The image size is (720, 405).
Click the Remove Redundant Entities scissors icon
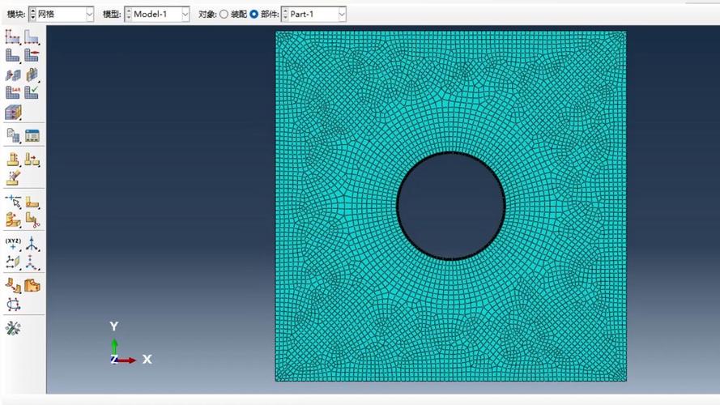pyautogui.click(x=32, y=220)
